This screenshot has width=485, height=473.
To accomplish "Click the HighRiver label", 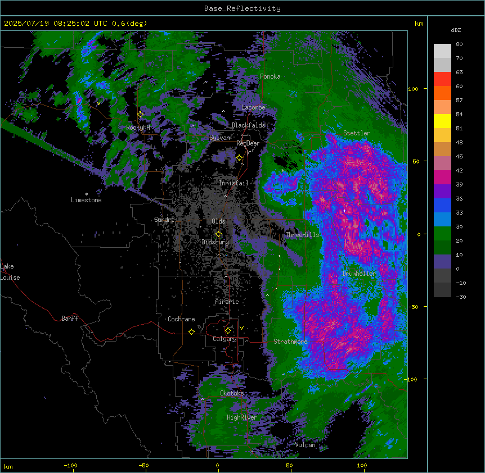I will click(x=242, y=417).
